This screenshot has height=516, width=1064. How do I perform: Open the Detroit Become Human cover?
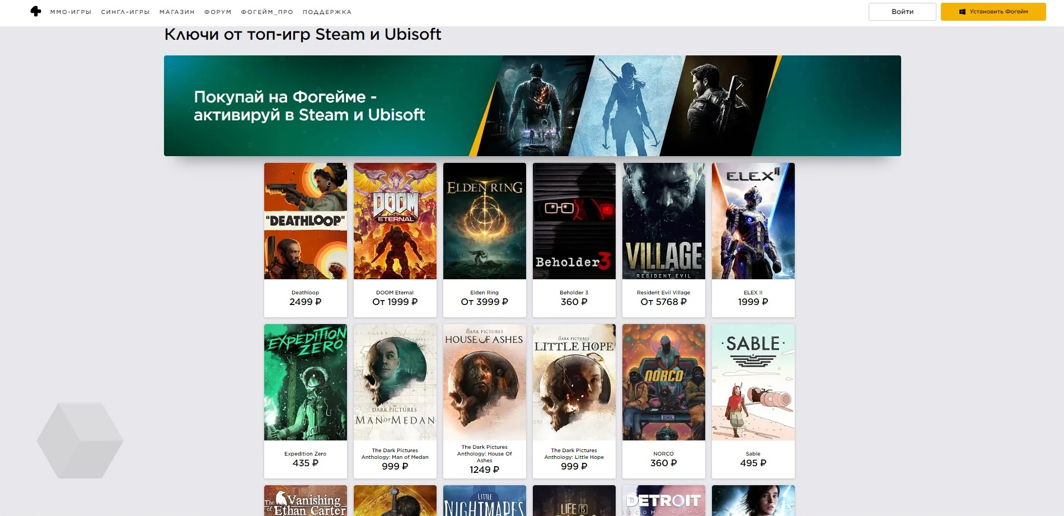point(664,501)
